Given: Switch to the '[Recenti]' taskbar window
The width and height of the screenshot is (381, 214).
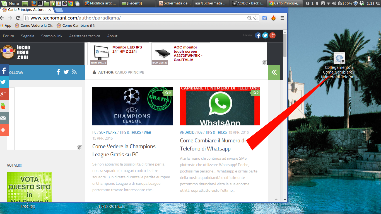Looking at the screenshot, I should (x=138, y=3).
